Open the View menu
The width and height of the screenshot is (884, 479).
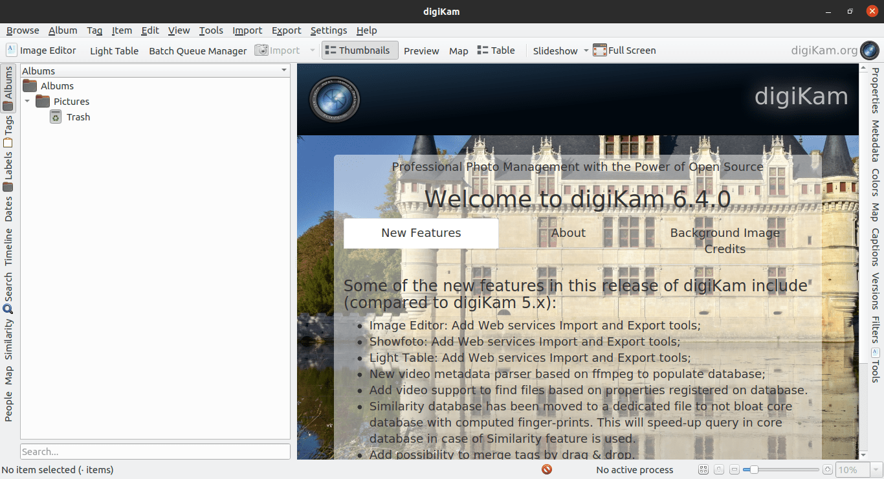pos(179,30)
